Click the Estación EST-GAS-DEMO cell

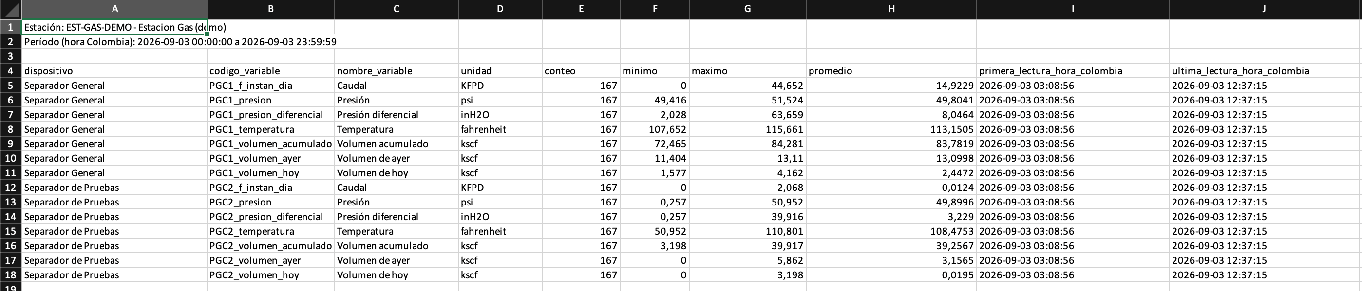(115, 27)
